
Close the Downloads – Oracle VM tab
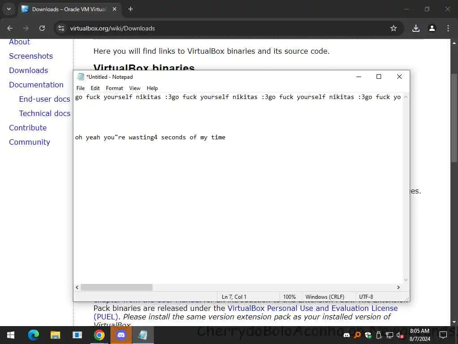(114, 9)
